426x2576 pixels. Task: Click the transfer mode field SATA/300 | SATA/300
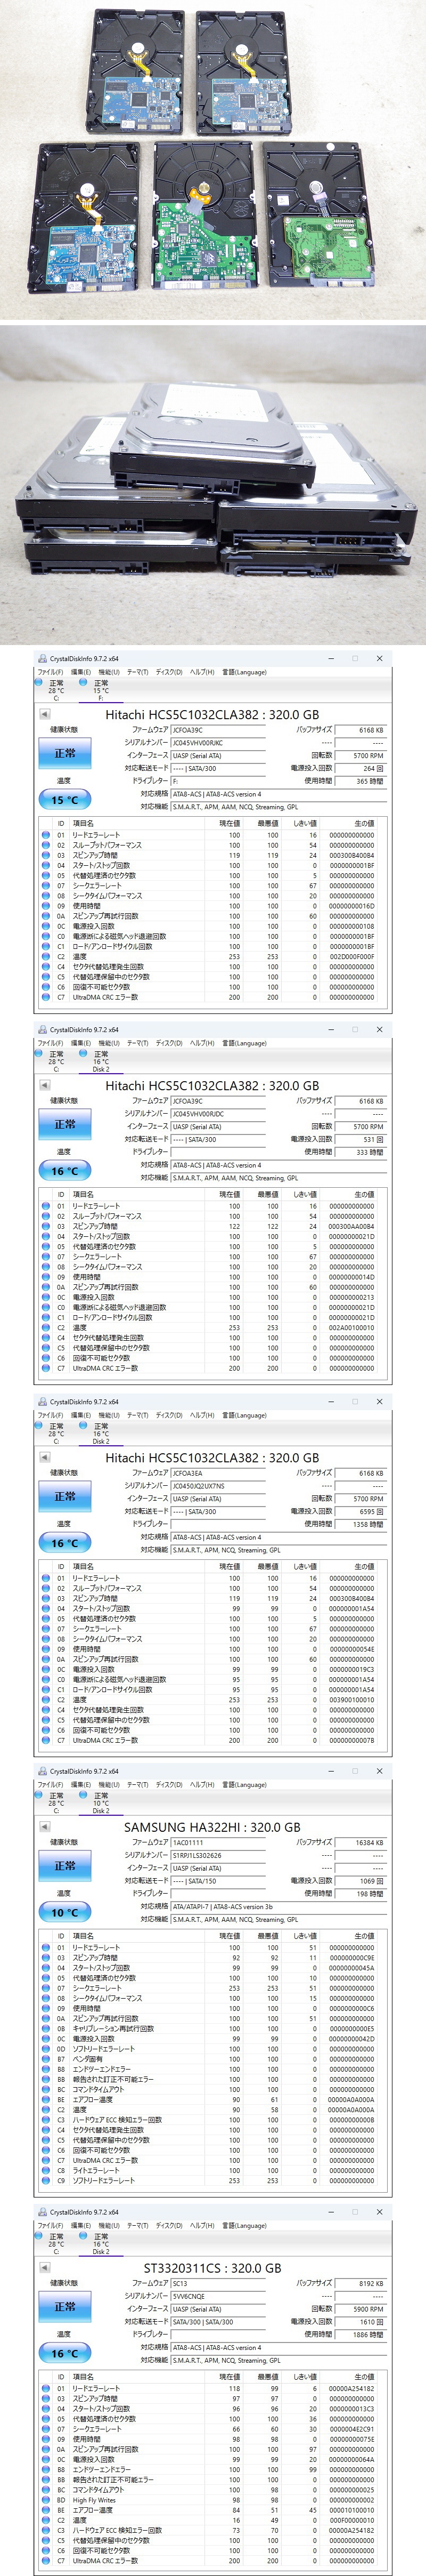[x=217, y=2322]
